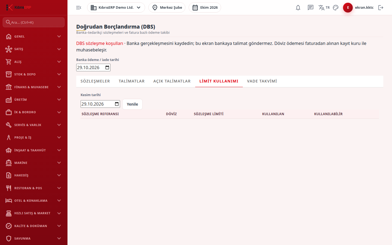Viewport: 392px width, 245px height.
Task: Click the logout icon
Action: 381,8
